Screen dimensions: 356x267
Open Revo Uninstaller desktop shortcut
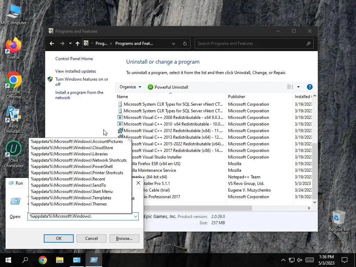pos(14,120)
